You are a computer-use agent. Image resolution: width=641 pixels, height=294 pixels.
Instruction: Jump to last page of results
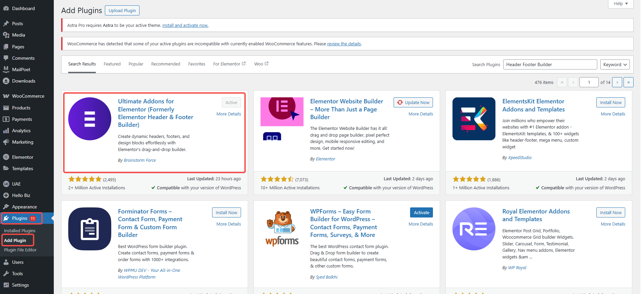[x=629, y=82]
